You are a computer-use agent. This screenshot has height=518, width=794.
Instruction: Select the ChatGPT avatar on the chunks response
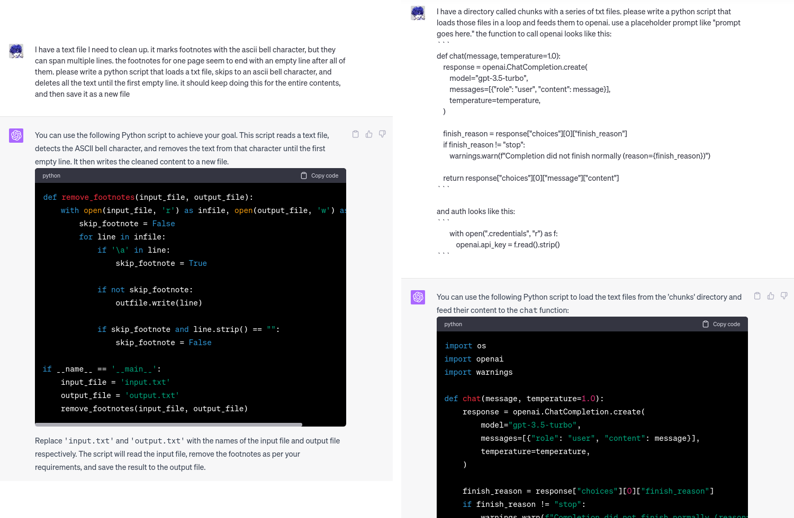tap(418, 297)
